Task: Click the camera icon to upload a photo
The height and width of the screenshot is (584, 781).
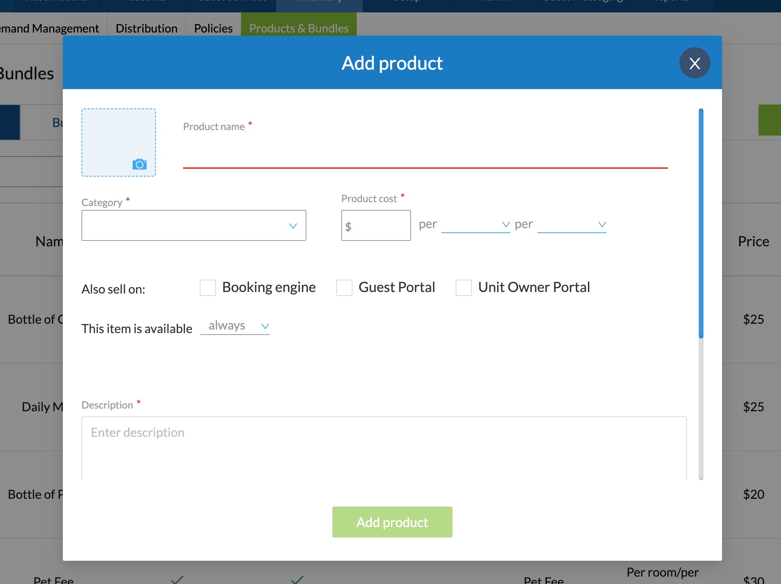Action: pos(140,164)
